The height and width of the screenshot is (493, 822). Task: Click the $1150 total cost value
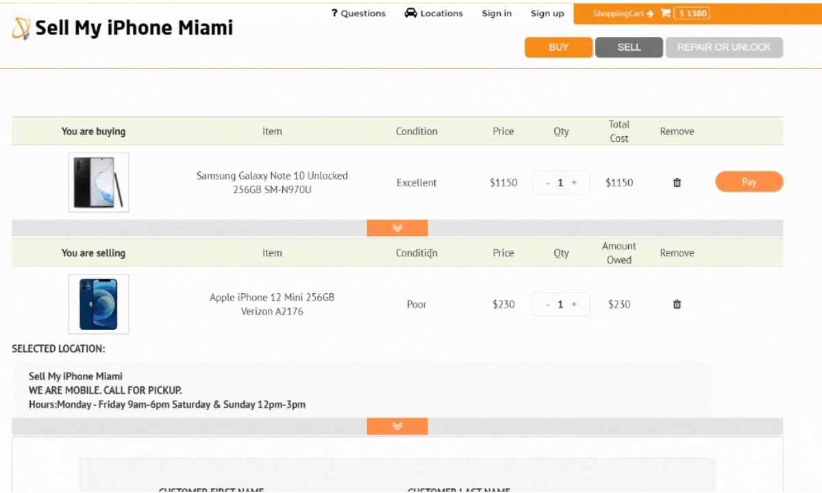619,183
